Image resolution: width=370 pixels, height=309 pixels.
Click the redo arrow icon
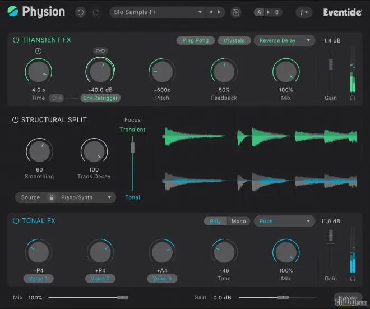[x=95, y=12]
